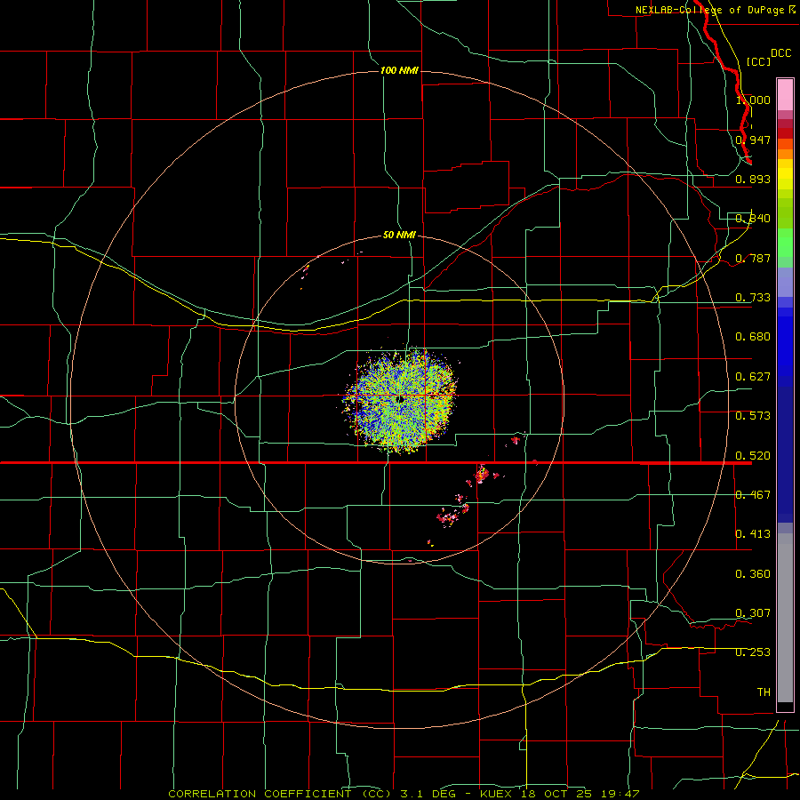Image resolution: width=800 pixels, height=800 pixels.
Task: Pick the pink segment at the color bar top
Action: click(x=785, y=95)
